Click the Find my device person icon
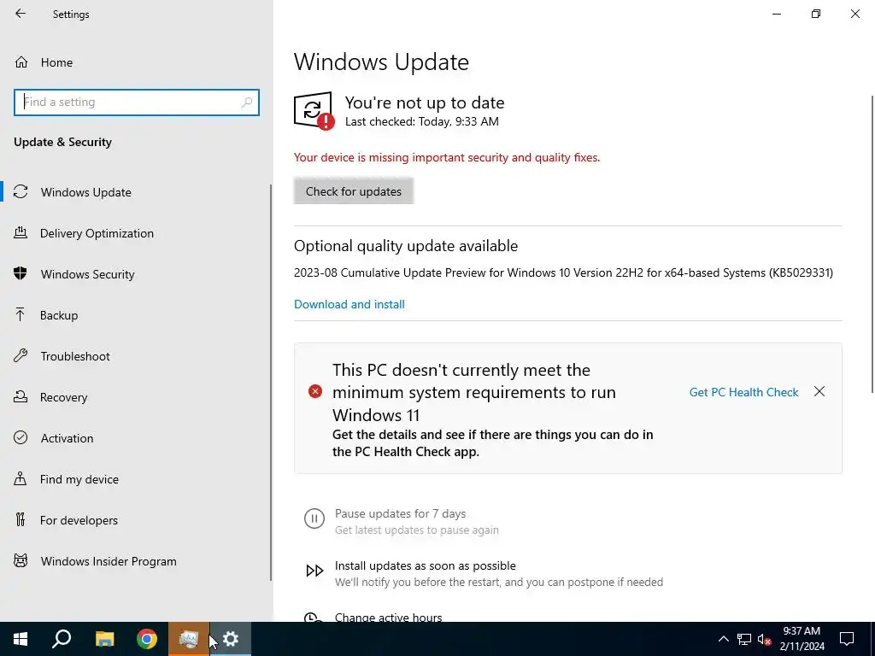 point(21,478)
